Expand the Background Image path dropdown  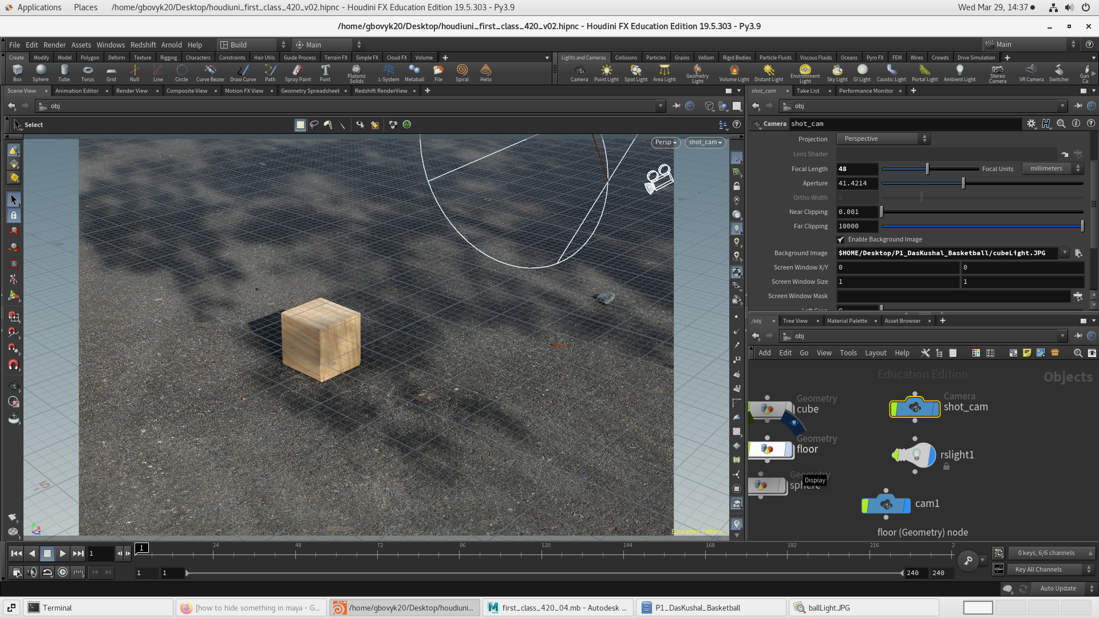(1065, 253)
